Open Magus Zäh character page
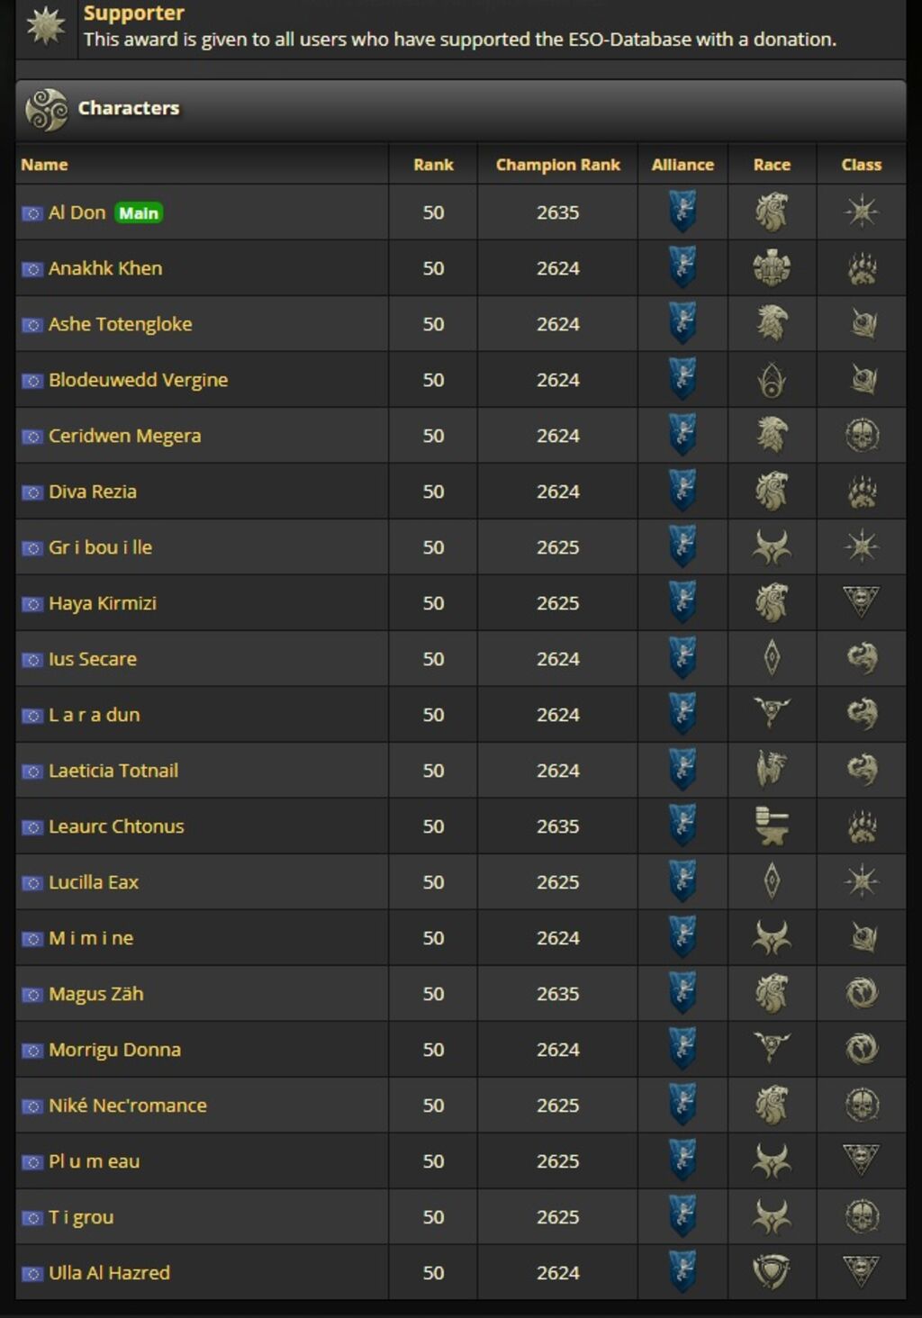Image resolution: width=922 pixels, height=1318 pixels. (96, 994)
